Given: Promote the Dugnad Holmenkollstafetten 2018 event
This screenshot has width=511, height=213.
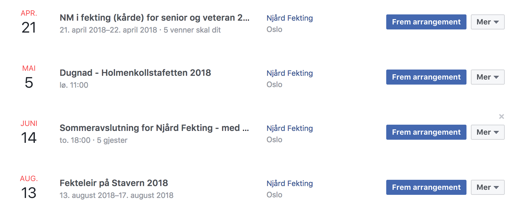Looking at the screenshot, I should pyautogui.click(x=426, y=77).
